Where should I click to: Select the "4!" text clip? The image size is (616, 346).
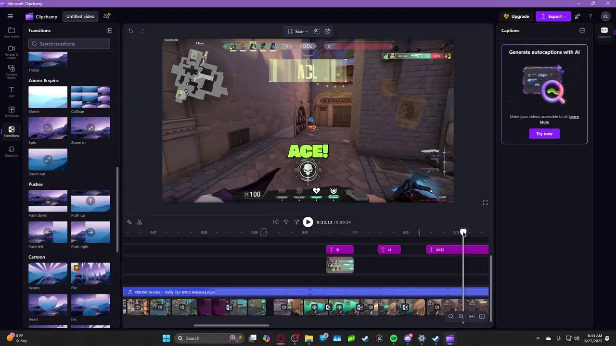tap(389, 250)
